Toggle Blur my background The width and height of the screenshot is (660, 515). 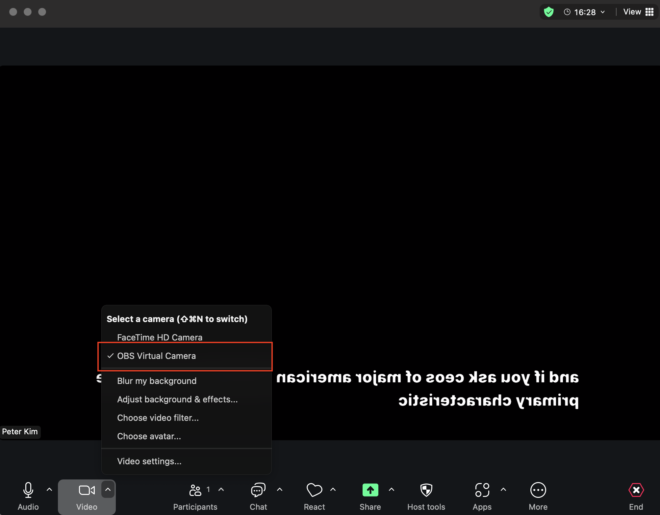(x=157, y=381)
